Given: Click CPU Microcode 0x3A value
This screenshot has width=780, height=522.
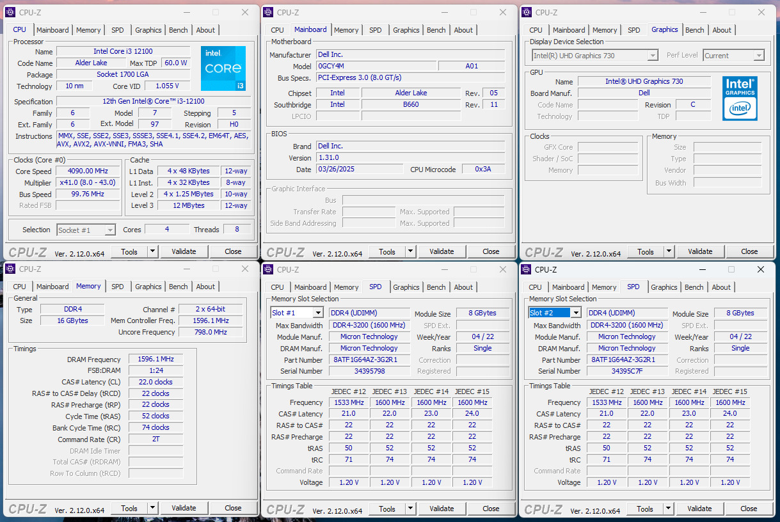Looking at the screenshot, I should tap(483, 170).
